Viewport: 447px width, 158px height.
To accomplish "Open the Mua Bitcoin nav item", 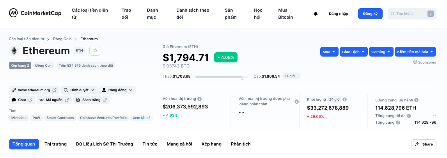I will point(286,14).
